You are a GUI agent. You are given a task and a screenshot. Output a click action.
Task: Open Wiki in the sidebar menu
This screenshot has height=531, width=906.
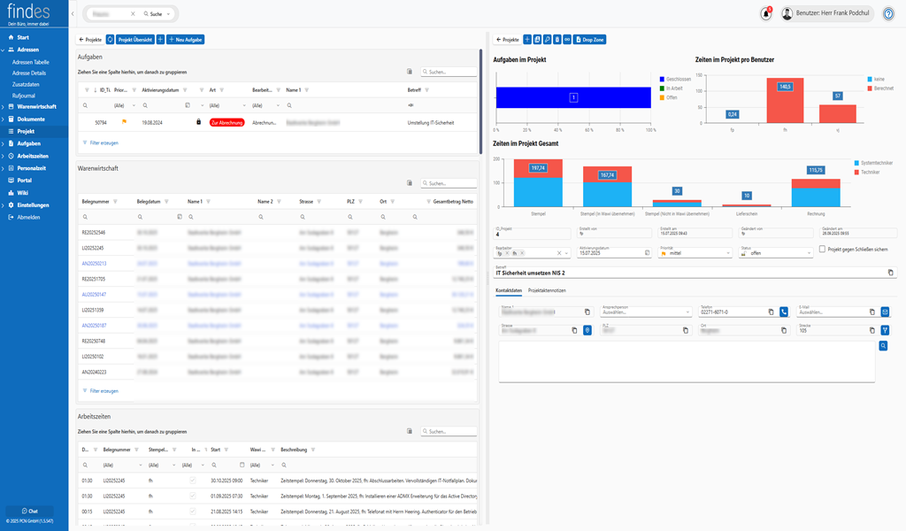[23, 192]
